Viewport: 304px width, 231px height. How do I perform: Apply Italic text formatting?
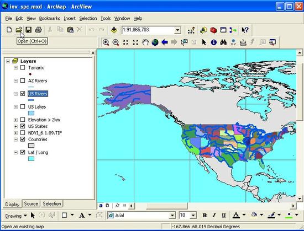pyautogui.click(x=214, y=216)
